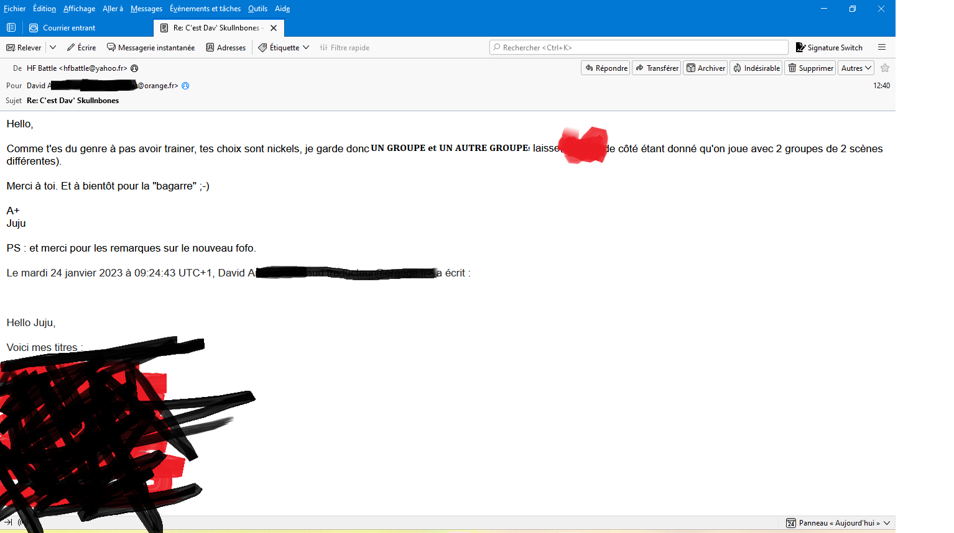The image size is (954, 533).
Task: Expand the Étiquette tag dropdown
Action: 284,48
